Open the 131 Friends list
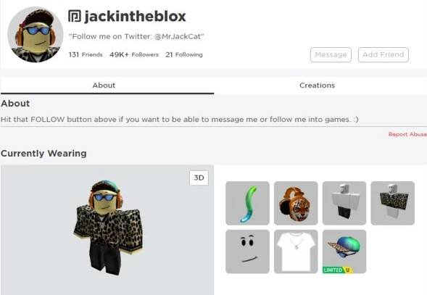Image resolution: width=427 pixels, height=295 pixels. pyautogui.click(x=86, y=55)
